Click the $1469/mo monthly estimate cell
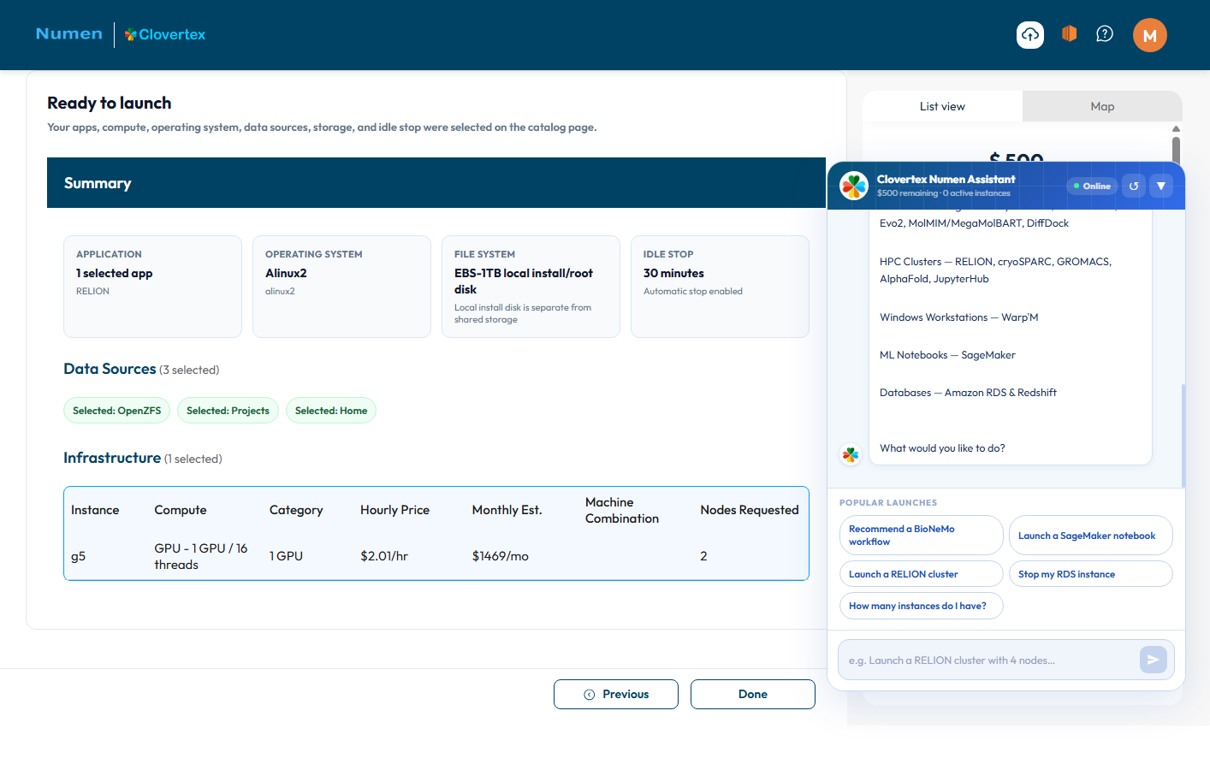 click(501, 556)
